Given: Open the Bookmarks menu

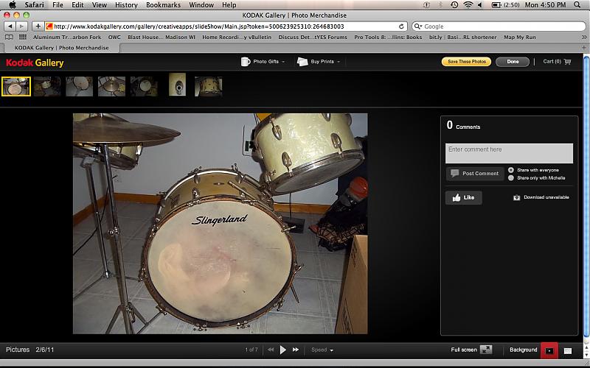Looking at the screenshot, I should coord(163,5).
